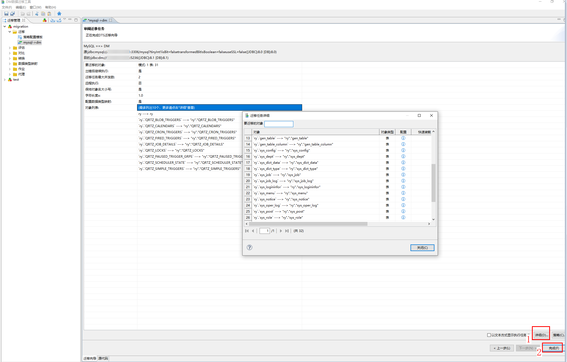The height and width of the screenshot is (362, 567).
Task: Click the Undo toolbar icon
Action: [23, 14]
